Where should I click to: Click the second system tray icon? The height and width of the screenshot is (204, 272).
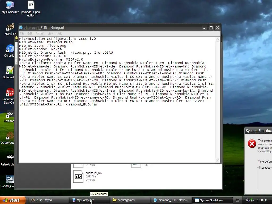tap(252, 200)
